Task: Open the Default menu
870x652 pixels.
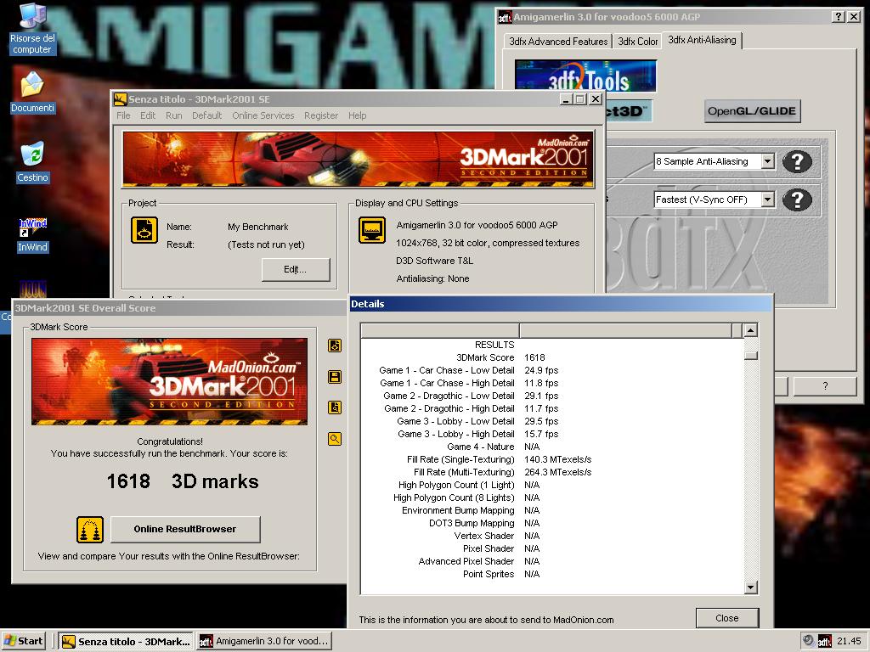Action: (207, 115)
